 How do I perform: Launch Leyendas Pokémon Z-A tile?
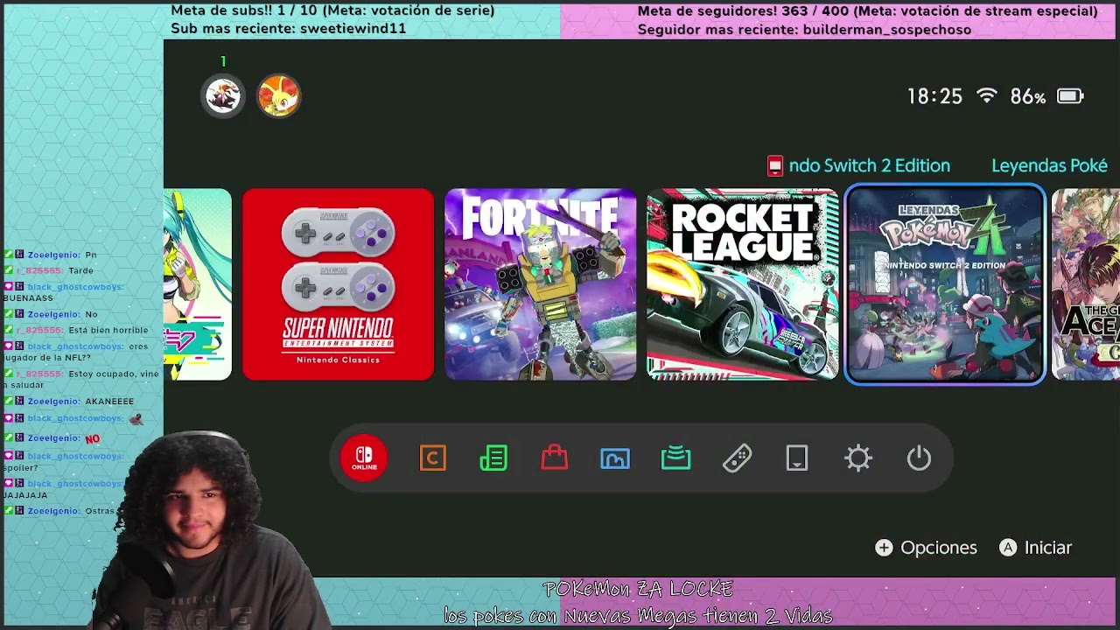[x=945, y=284]
